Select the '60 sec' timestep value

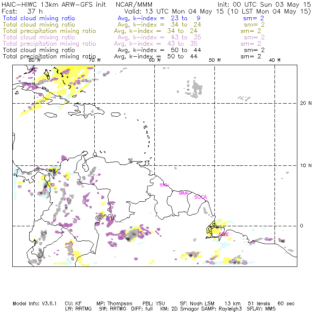click(x=286, y=304)
